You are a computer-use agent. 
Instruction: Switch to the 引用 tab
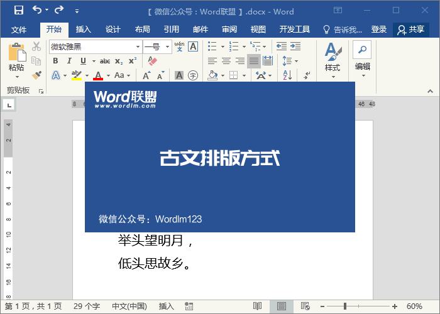pyautogui.click(x=172, y=30)
